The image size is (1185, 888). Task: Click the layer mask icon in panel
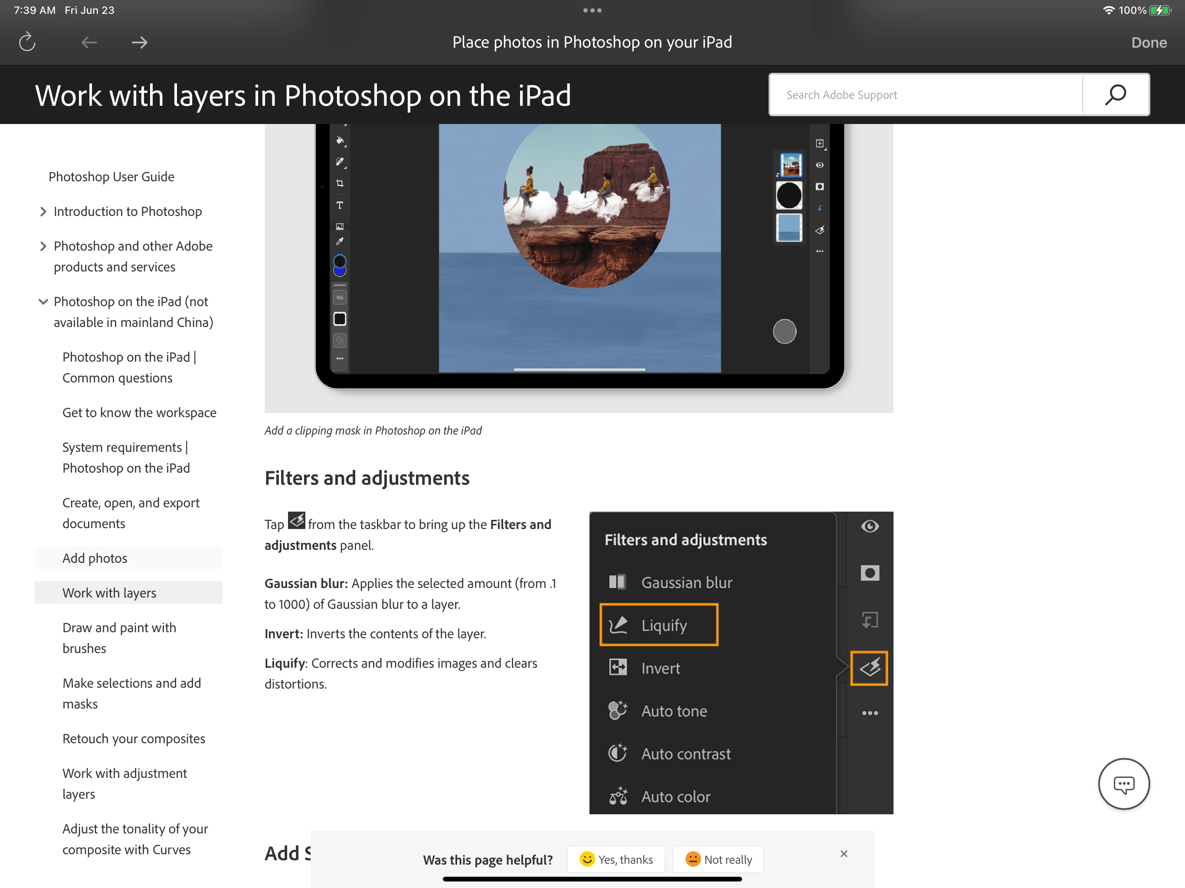tap(870, 573)
